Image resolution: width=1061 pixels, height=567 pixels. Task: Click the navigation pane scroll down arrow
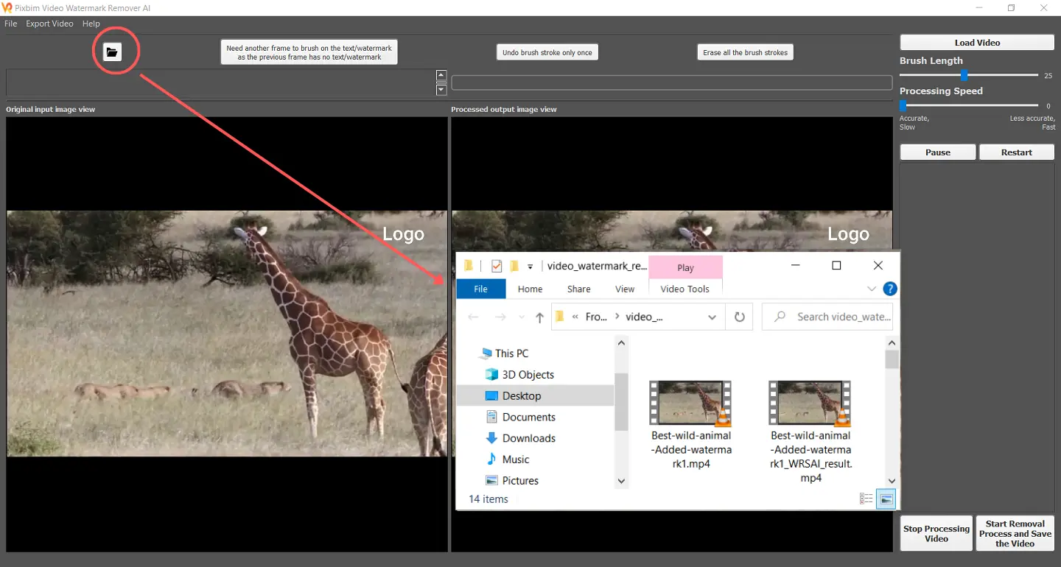[x=621, y=481]
